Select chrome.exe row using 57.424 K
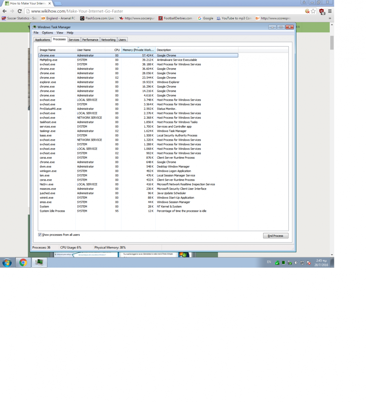The width and height of the screenshot is (366, 402). [x=138, y=56]
